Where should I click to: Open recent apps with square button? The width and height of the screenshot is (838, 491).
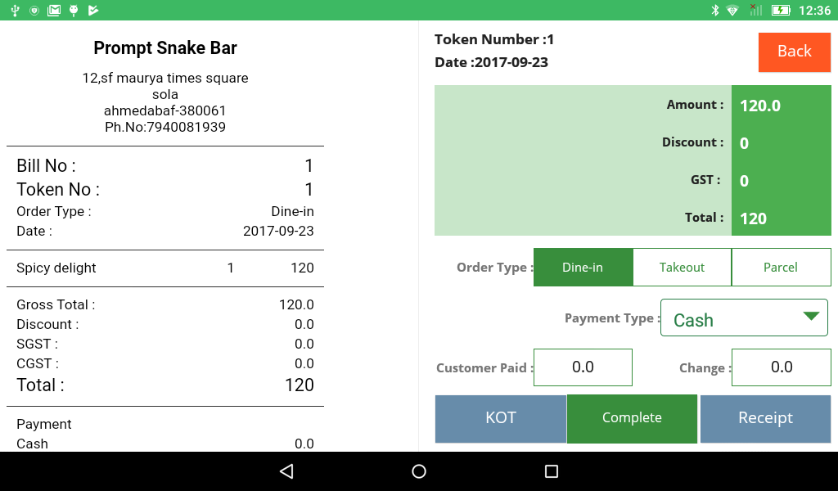click(552, 471)
